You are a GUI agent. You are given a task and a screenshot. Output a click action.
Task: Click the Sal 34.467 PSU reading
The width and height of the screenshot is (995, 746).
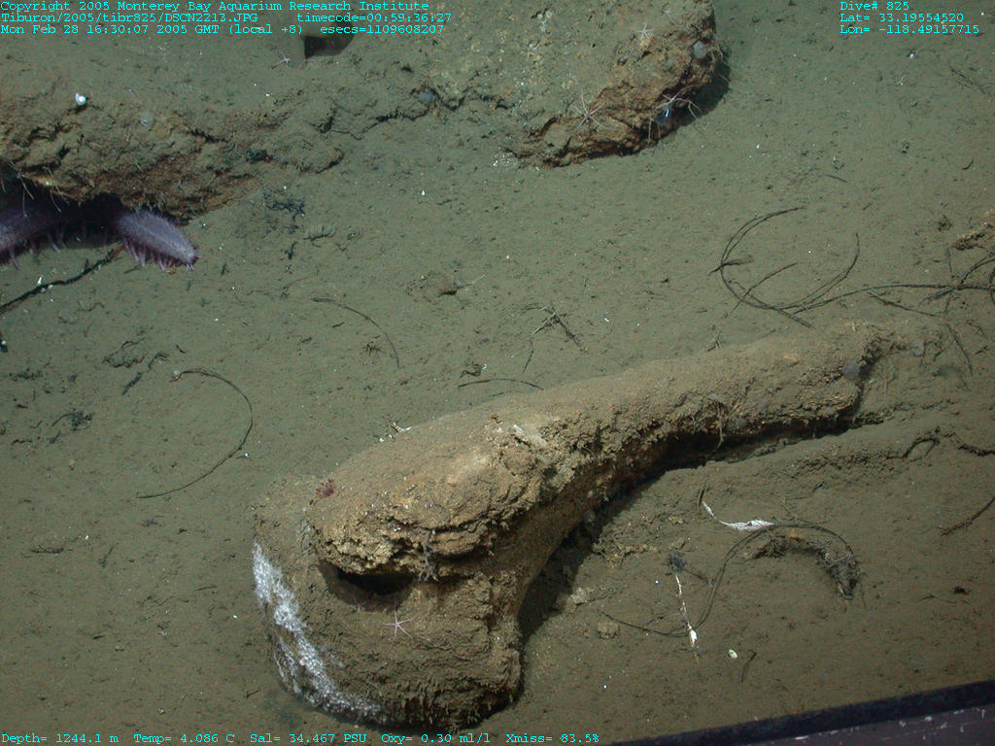[x=309, y=738]
